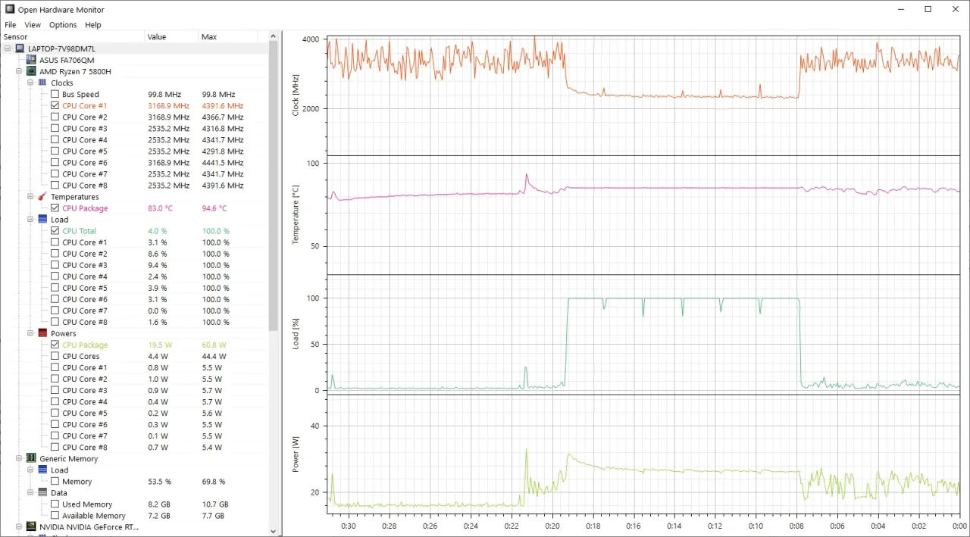Collapse the LAPTOP-7V98DM7L tree node
This screenshot has height=537, width=970.
8,48
